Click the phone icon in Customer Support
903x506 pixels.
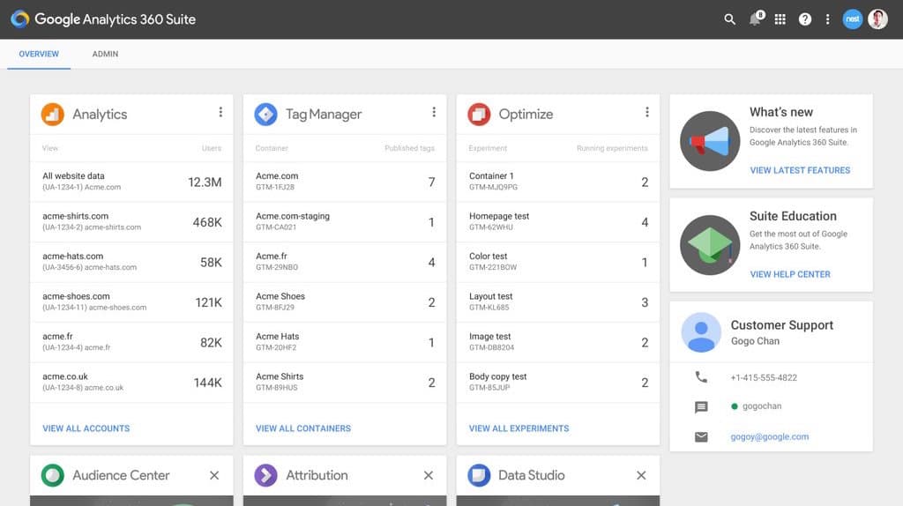click(x=701, y=377)
